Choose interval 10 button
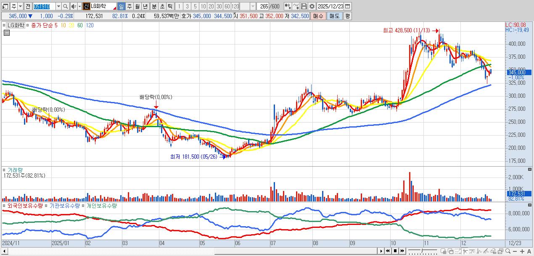This screenshot has height=256, width=534. point(203,6)
